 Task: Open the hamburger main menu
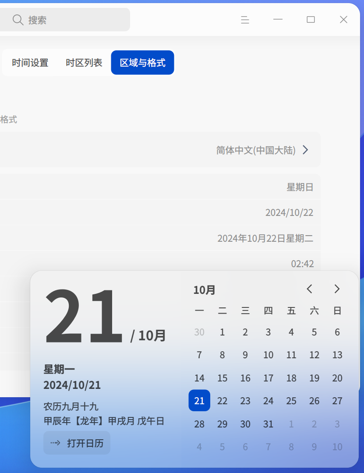click(x=245, y=20)
